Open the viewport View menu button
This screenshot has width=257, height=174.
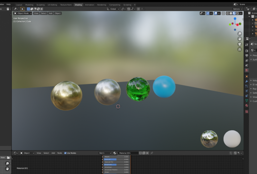(x=36, y=13)
